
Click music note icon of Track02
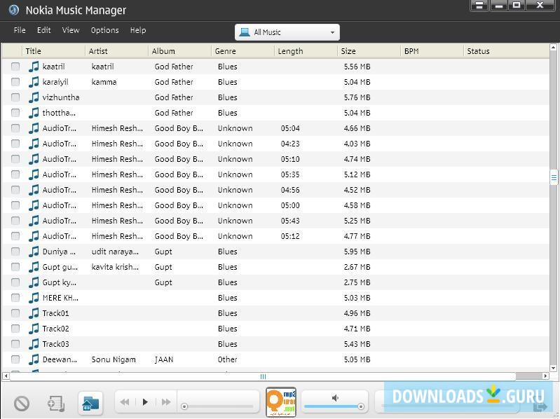coord(34,329)
